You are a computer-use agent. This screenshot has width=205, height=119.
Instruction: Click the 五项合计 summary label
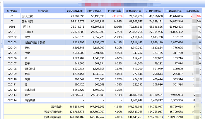(57, 107)
